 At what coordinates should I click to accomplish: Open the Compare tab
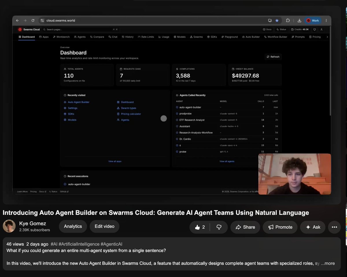point(97,37)
